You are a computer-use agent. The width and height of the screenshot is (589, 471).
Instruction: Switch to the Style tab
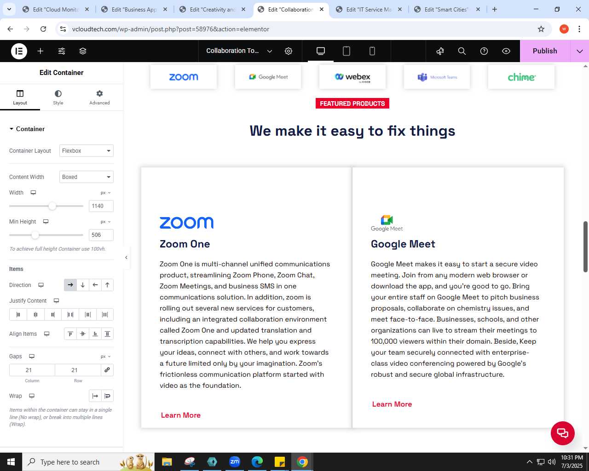pos(58,98)
